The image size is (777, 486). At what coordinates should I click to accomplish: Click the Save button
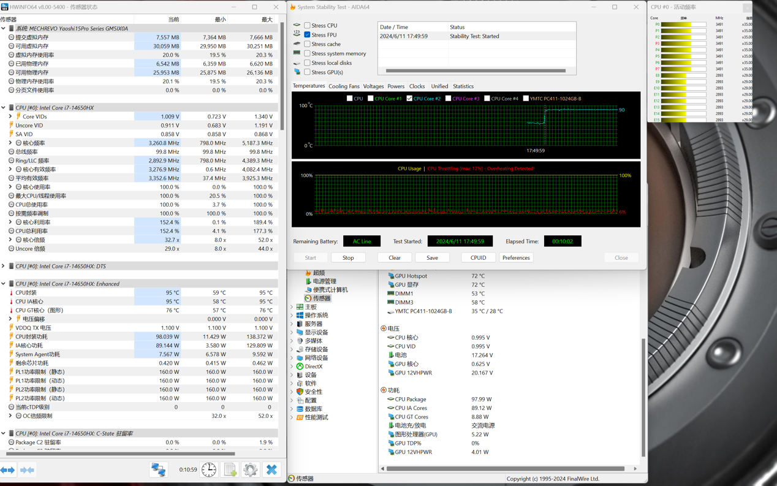(x=432, y=258)
